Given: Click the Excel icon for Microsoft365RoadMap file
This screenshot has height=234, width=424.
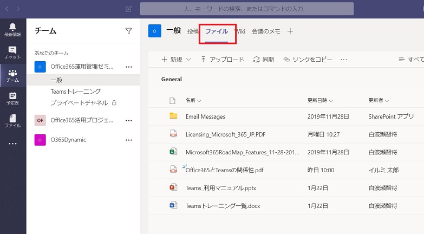Looking at the screenshot, I should 173,152.
